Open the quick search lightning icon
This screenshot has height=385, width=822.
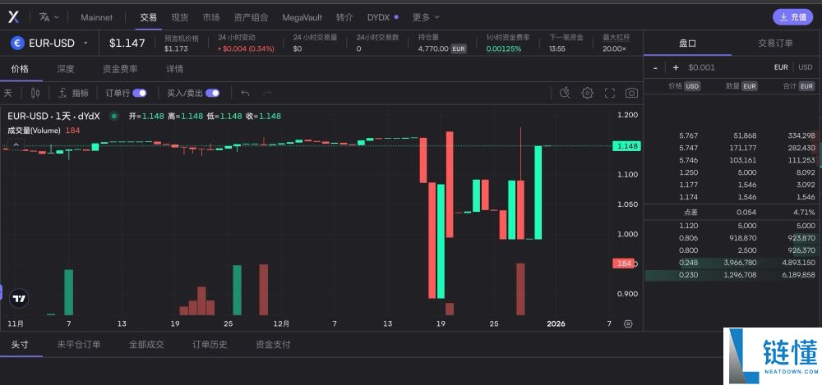565,94
